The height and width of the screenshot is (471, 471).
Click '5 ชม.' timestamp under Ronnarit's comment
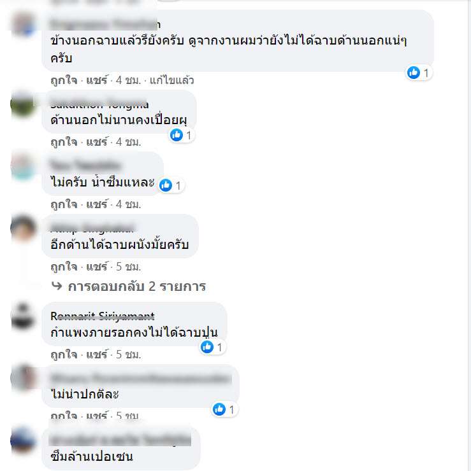click(129, 355)
